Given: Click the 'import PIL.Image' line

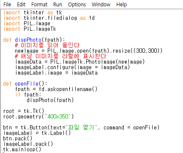Looking at the screenshot, I should pyautogui.click(x=27, y=24).
